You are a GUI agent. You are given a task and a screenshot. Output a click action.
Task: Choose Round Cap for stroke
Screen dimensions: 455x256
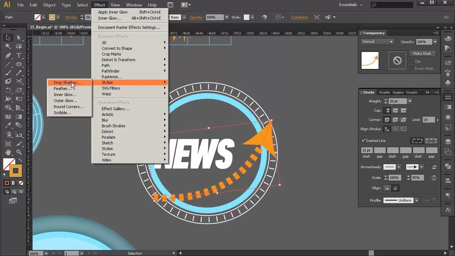pos(395,111)
